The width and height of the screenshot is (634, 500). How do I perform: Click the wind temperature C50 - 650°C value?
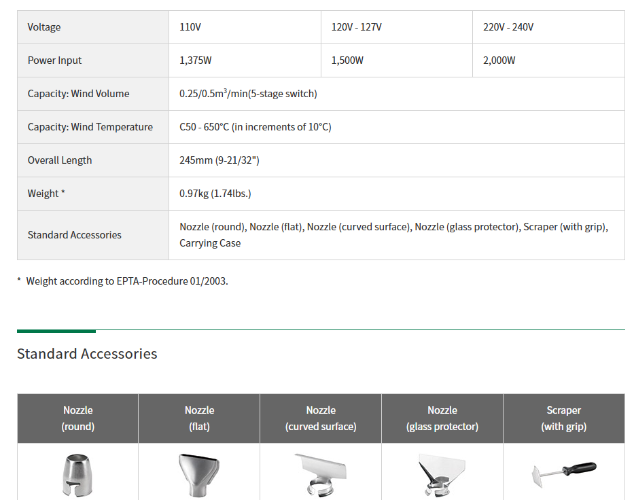(255, 127)
